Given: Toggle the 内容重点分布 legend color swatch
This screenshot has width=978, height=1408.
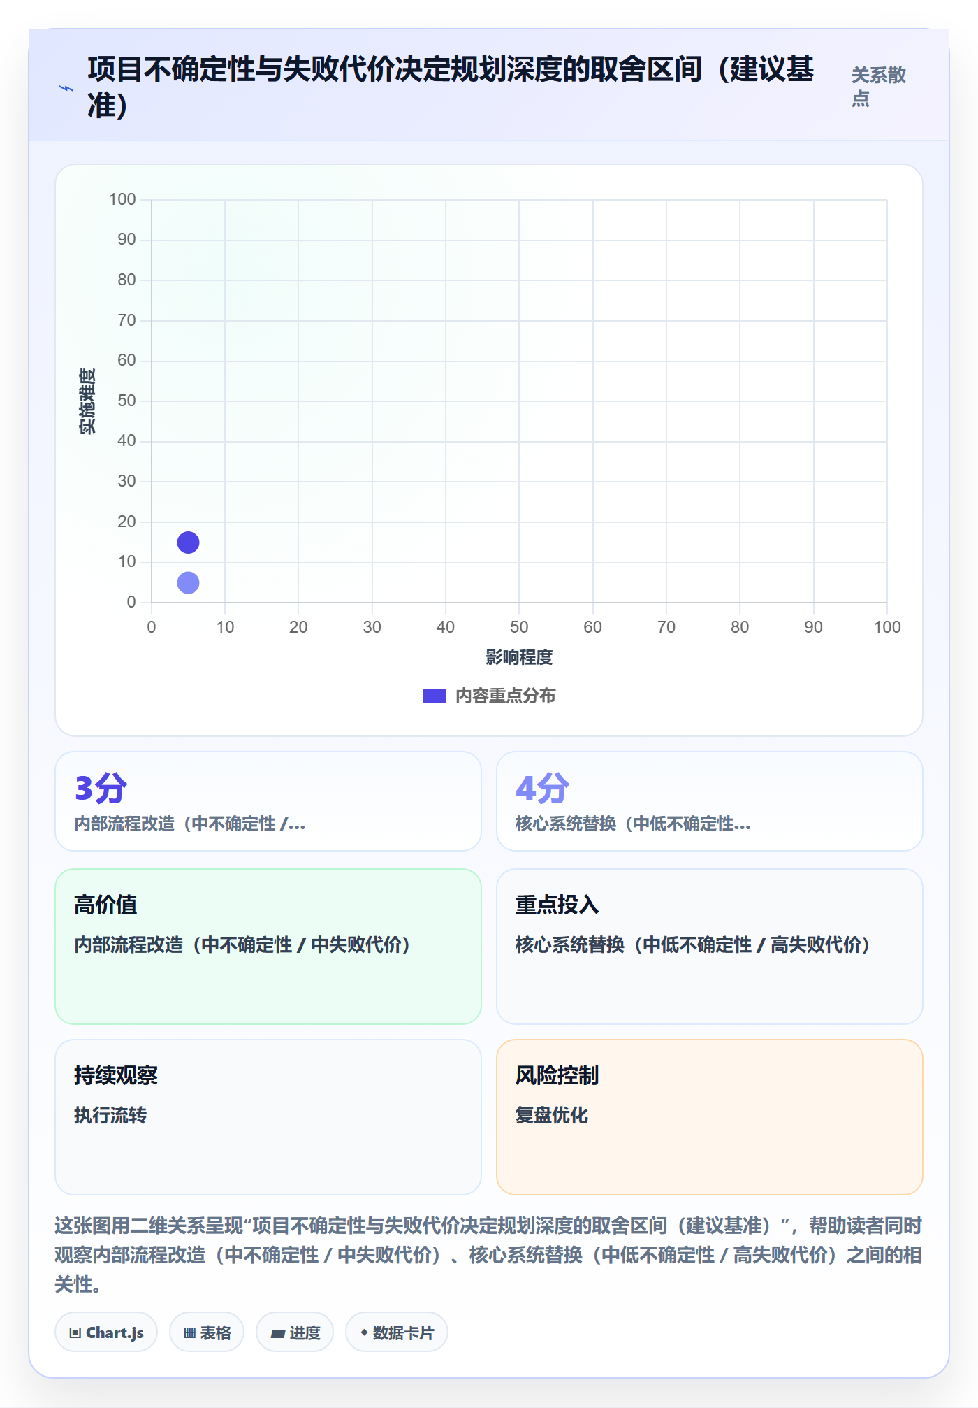Looking at the screenshot, I should [435, 696].
